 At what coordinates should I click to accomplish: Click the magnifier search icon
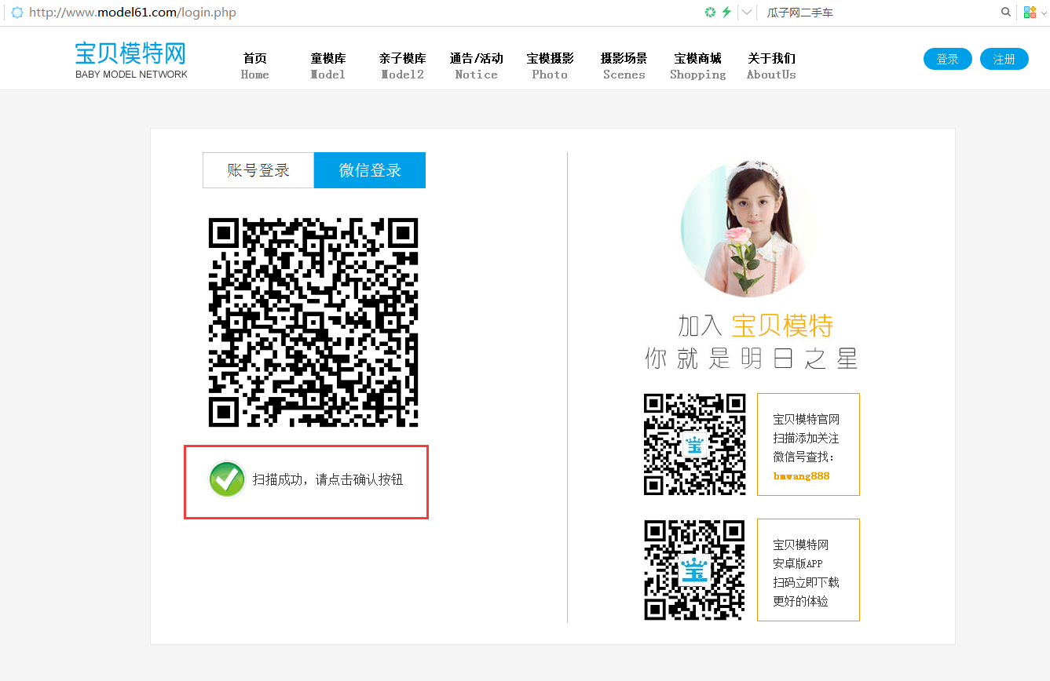pos(1006,13)
